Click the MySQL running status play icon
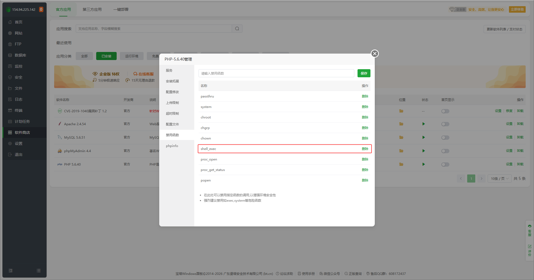Image resolution: width=534 pixels, height=280 pixels. tap(424, 138)
